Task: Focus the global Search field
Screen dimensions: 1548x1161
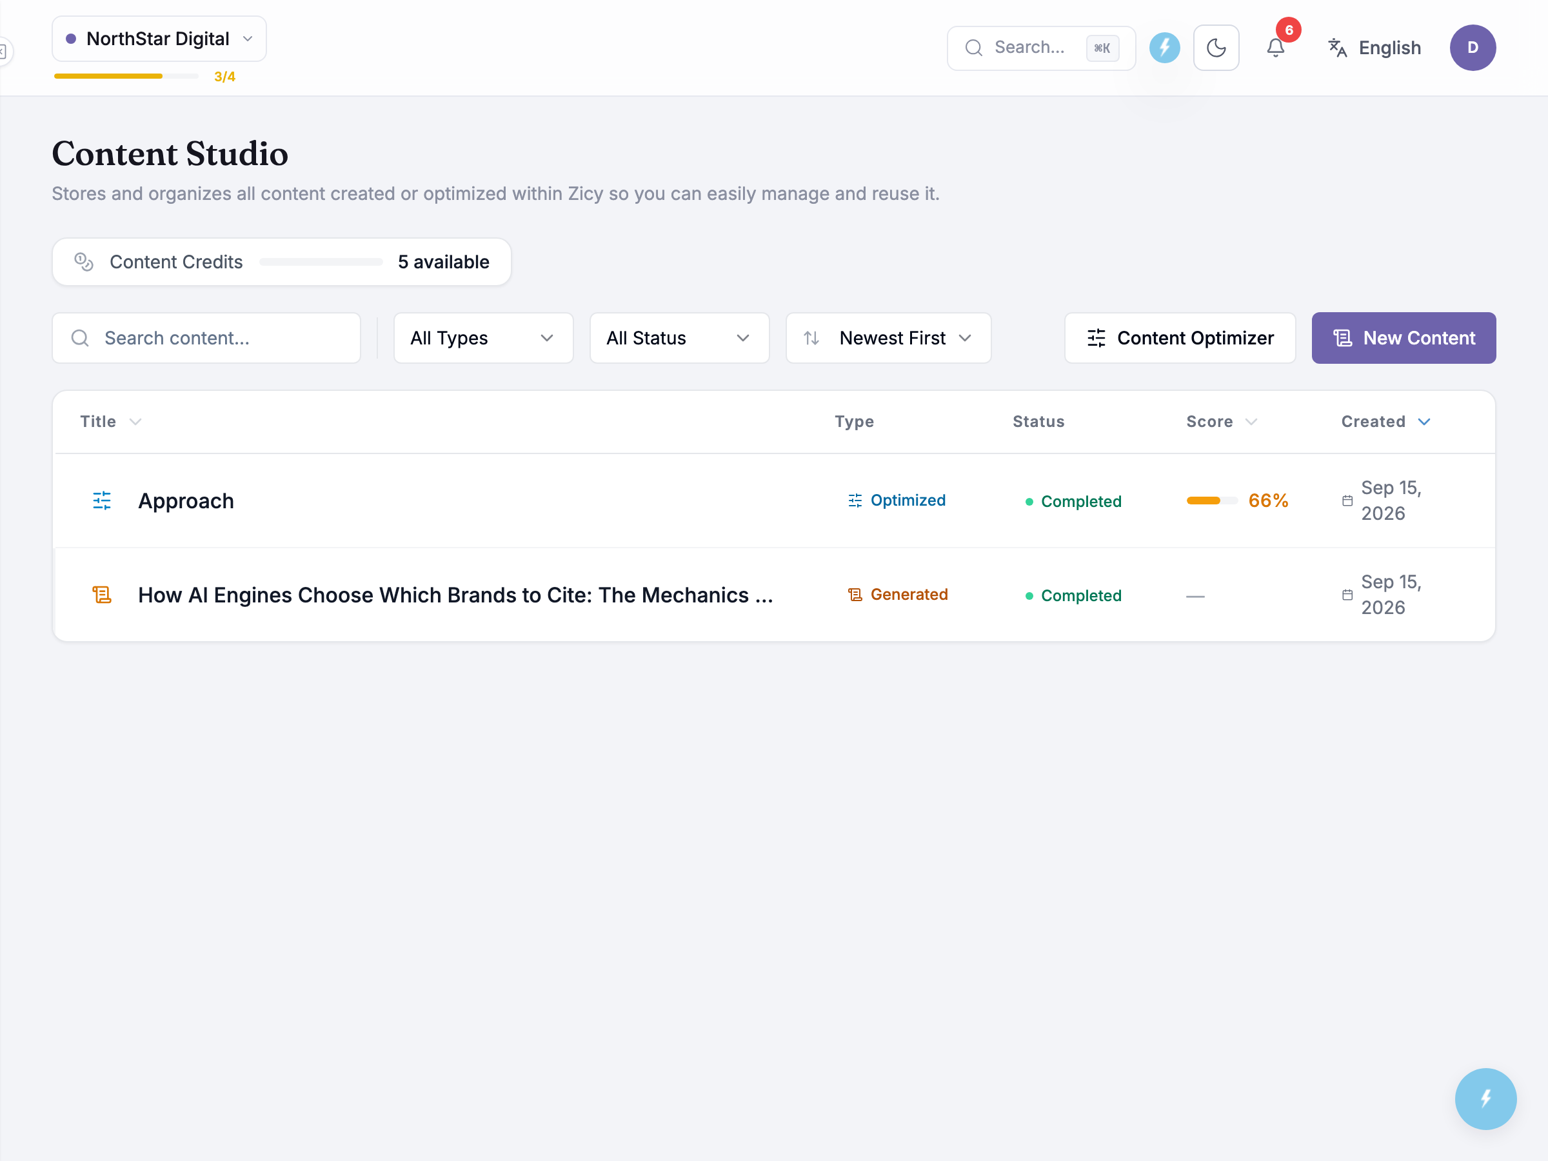Action: 1040,48
